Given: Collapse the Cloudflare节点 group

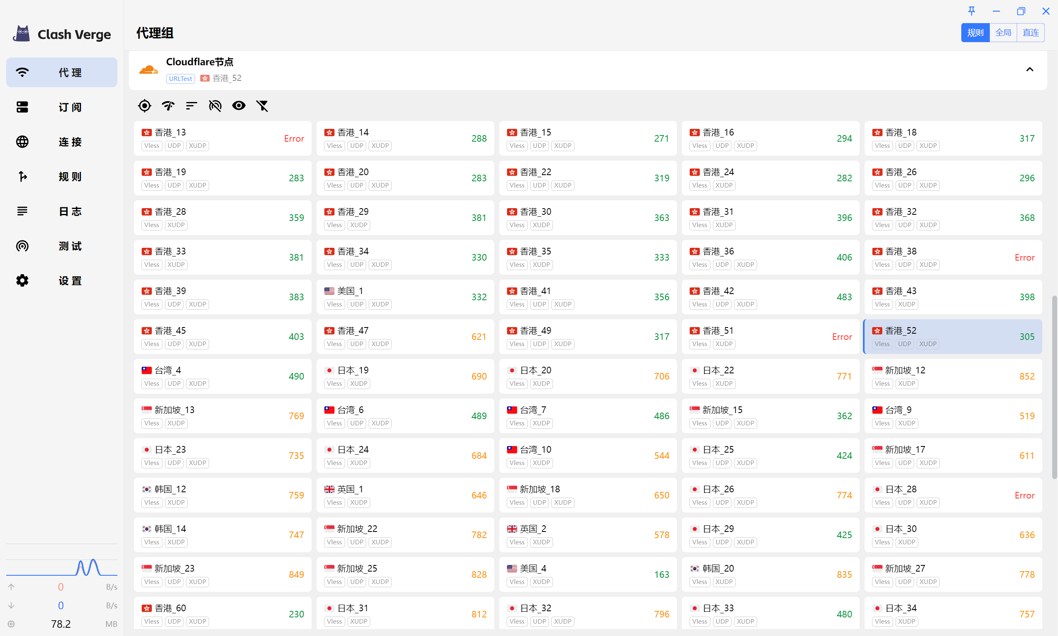Looking at the screenshot, I should [1030, 69].
